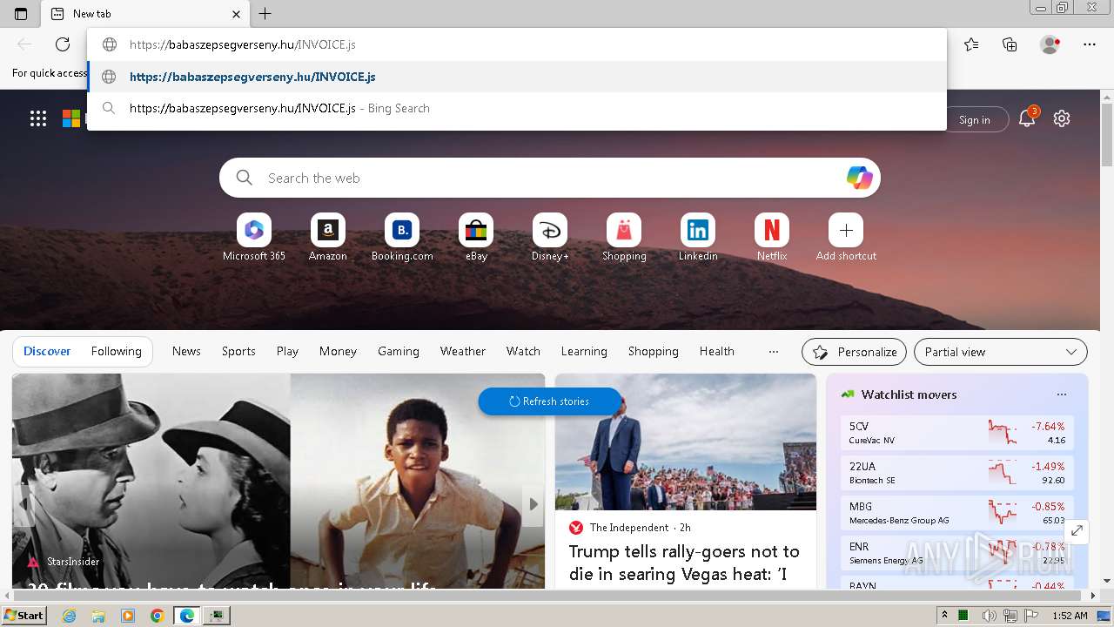The width and height of the screenshot is (1114, 627).
Task: Open the Watch category
Action: point(523,352)
